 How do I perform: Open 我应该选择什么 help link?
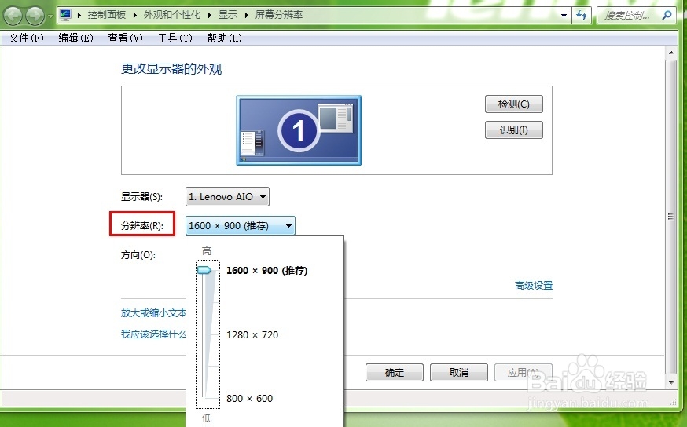(x=153, y=334)
